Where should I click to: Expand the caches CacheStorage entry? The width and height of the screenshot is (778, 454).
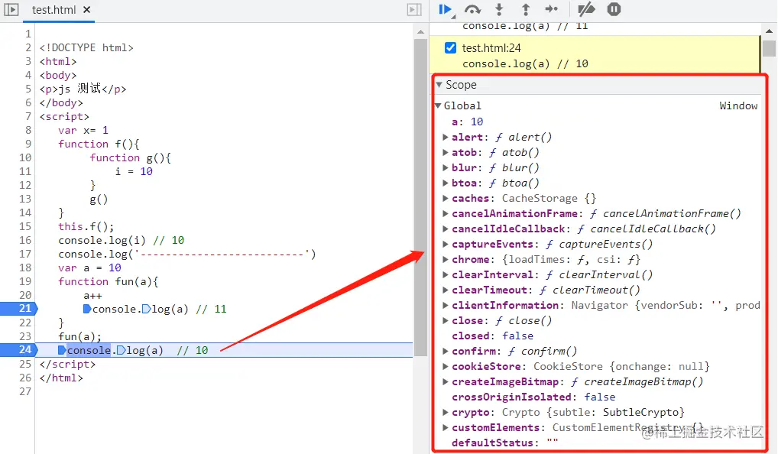[446, 198]
